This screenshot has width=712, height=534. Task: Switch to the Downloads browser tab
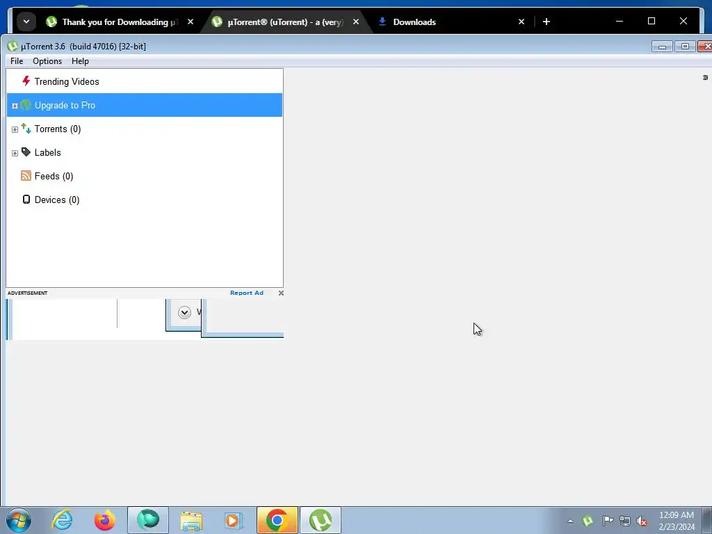pos(414,22)
